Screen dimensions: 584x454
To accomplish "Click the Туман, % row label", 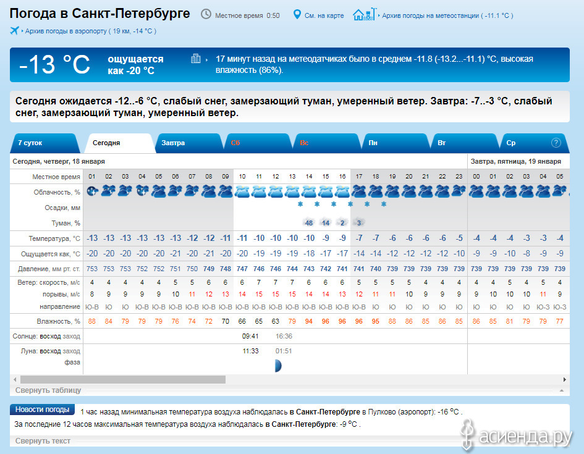I will [x=66, y=223].
